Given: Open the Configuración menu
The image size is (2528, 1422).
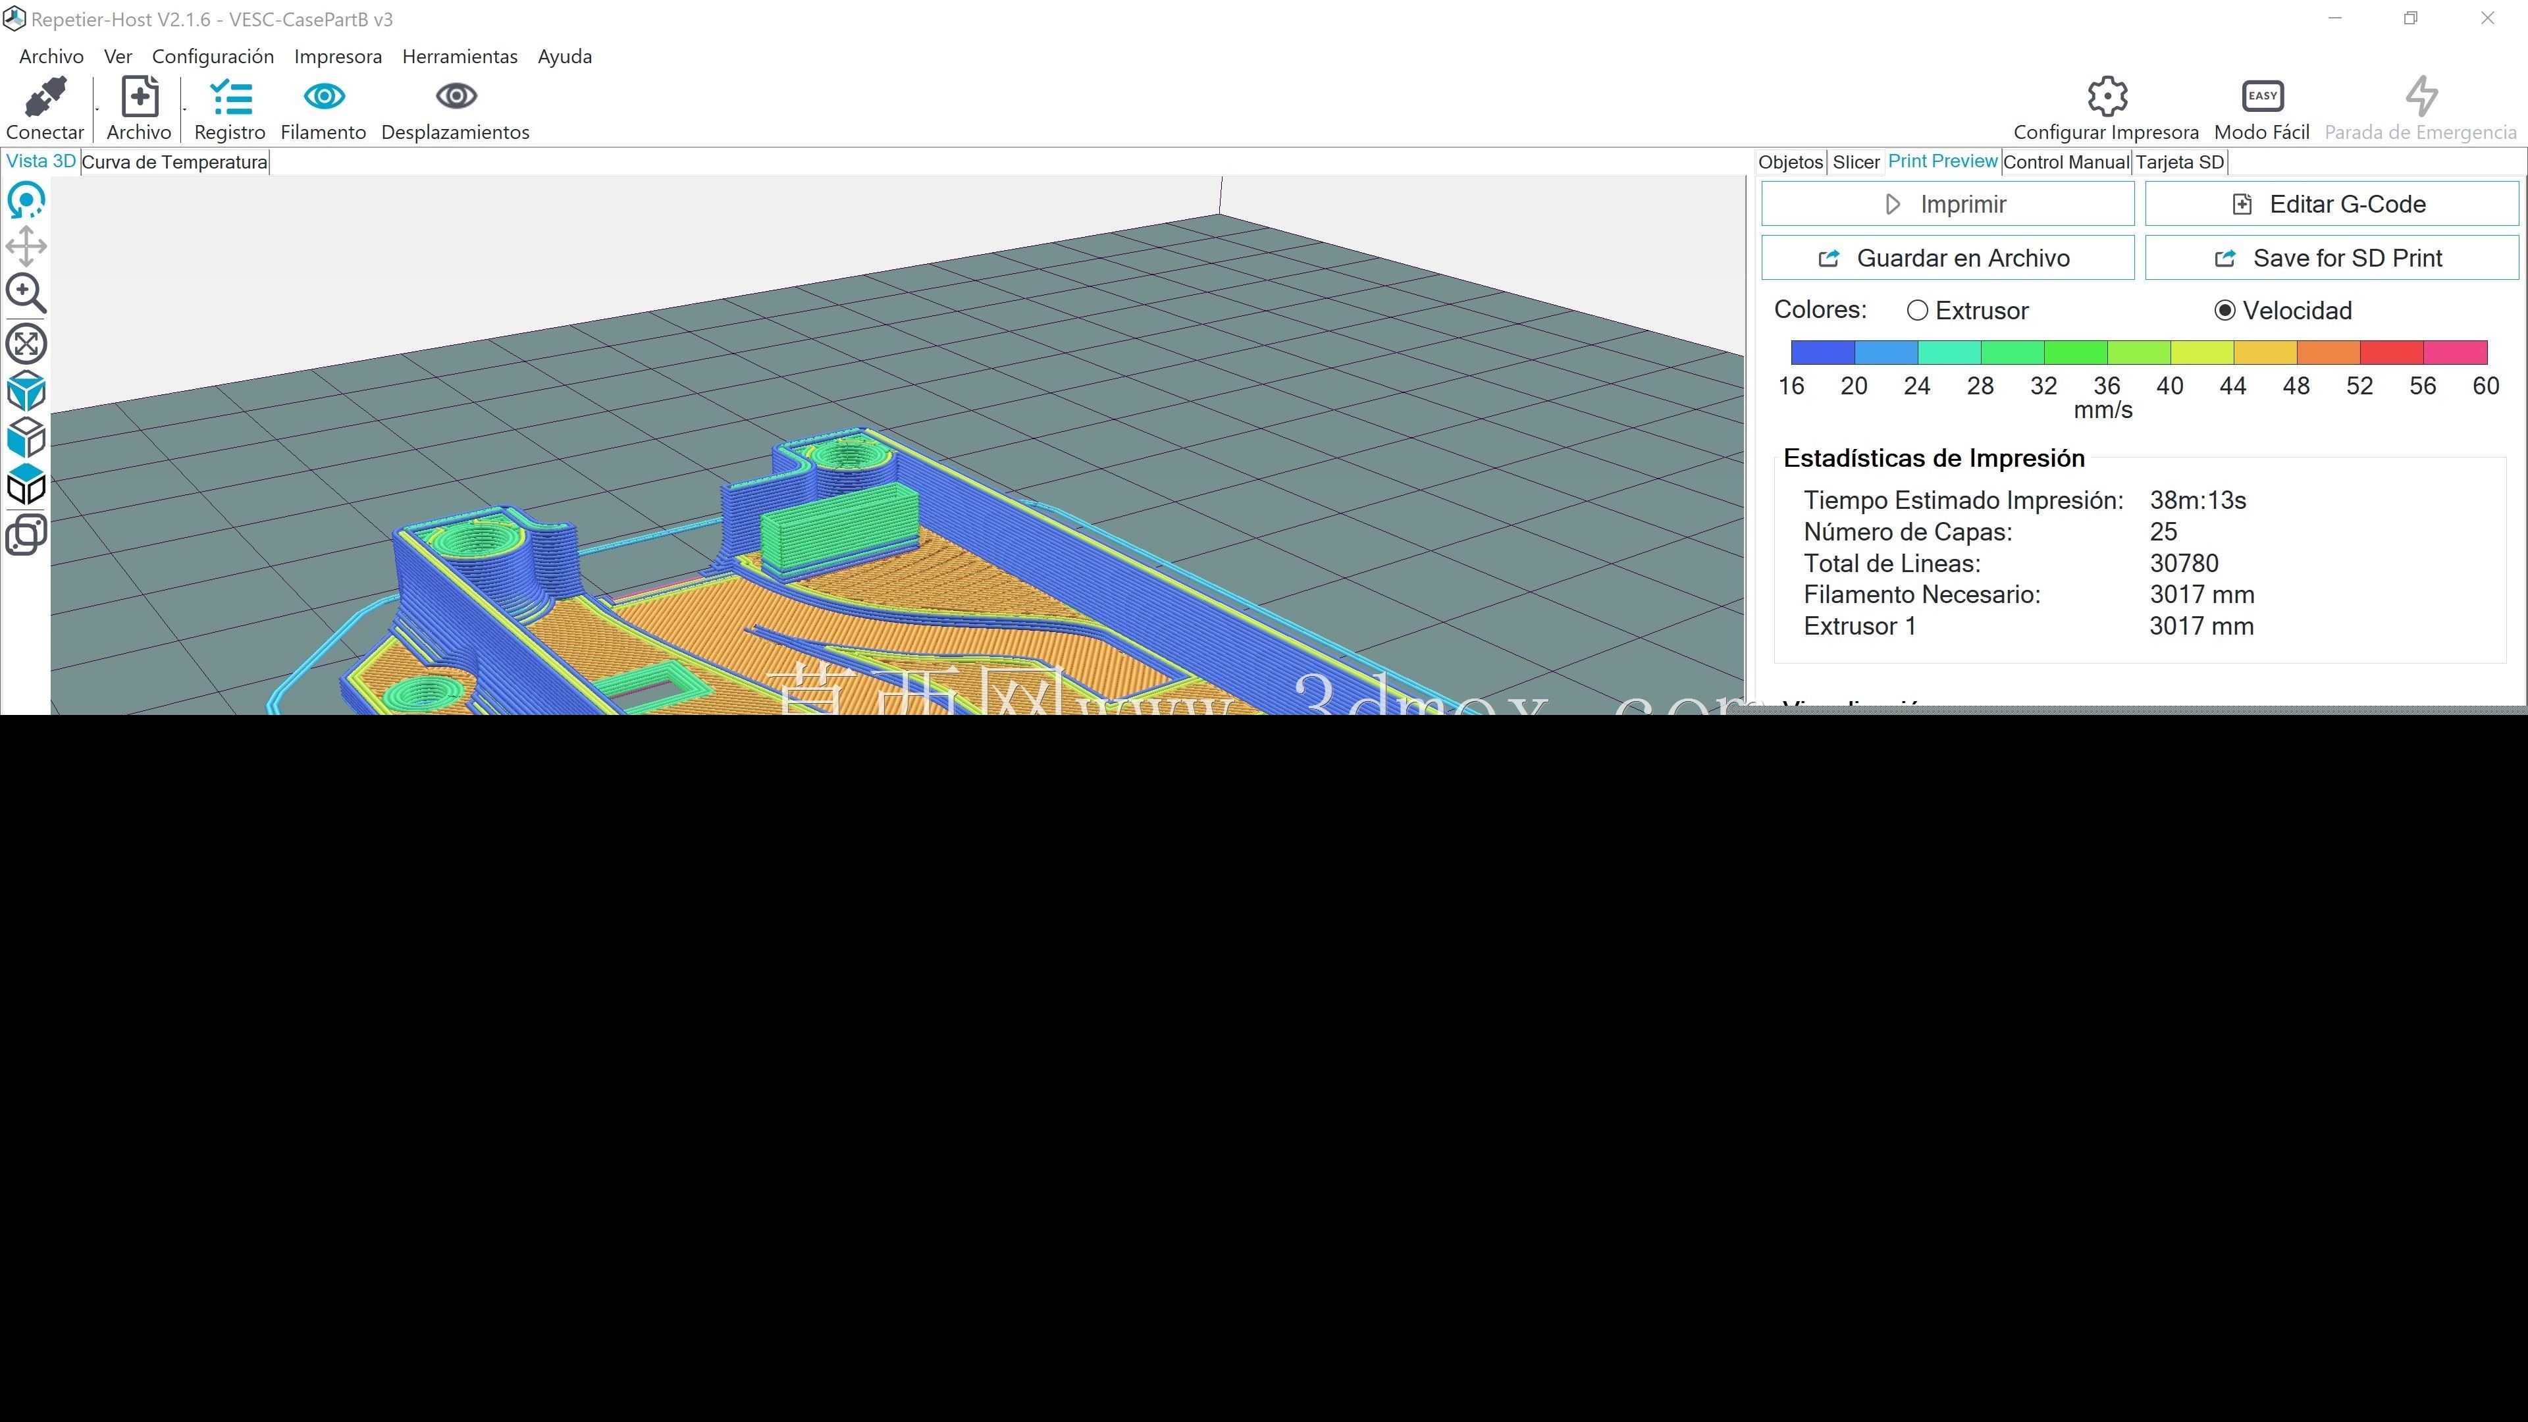Looking at the screenshot, I should tap(213, 57).
